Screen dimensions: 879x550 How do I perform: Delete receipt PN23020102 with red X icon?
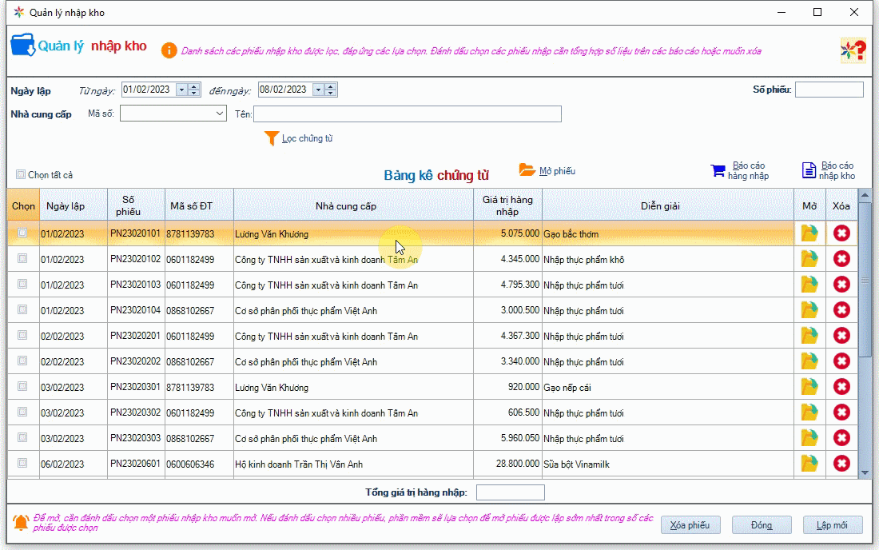click(x=841, y=259)
